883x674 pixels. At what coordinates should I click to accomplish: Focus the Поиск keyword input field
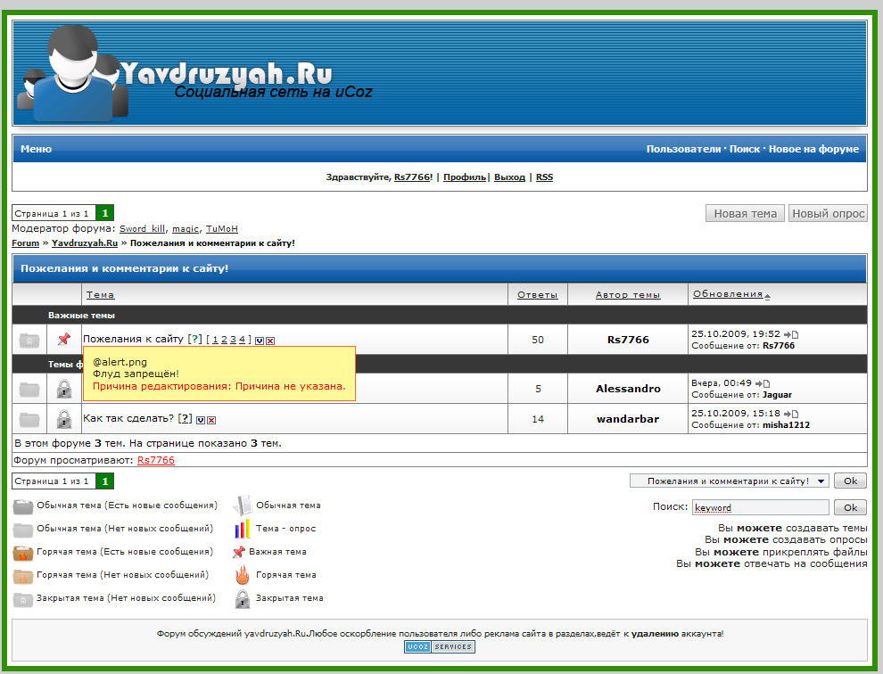click(760, 507)
